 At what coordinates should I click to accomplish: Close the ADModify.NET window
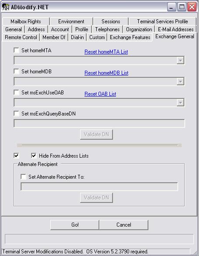pyautogui.click(x=192, y=7)
